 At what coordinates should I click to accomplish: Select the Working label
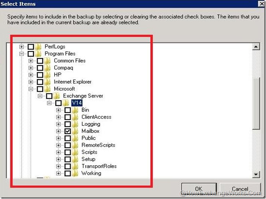coord(91,173)
